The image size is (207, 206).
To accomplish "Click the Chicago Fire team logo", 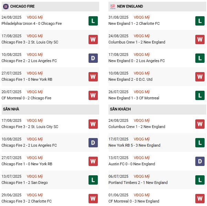I will (x=6, y=6).
